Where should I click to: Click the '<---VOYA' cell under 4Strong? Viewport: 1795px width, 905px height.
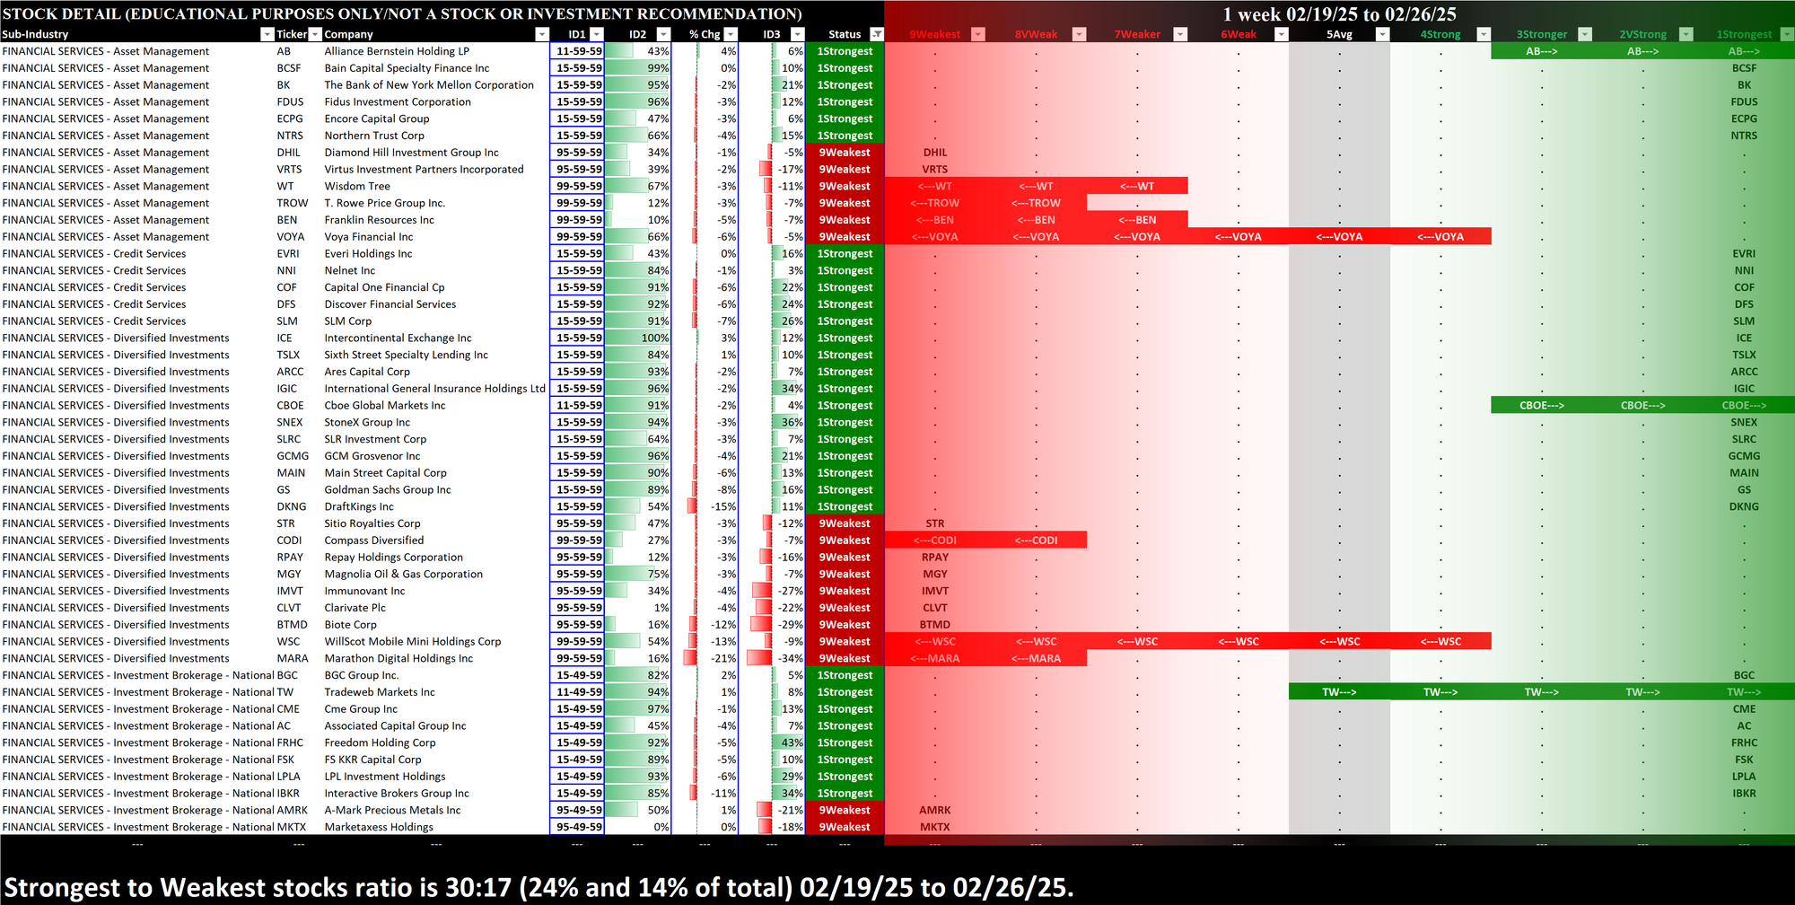[x=1440, y=237]
